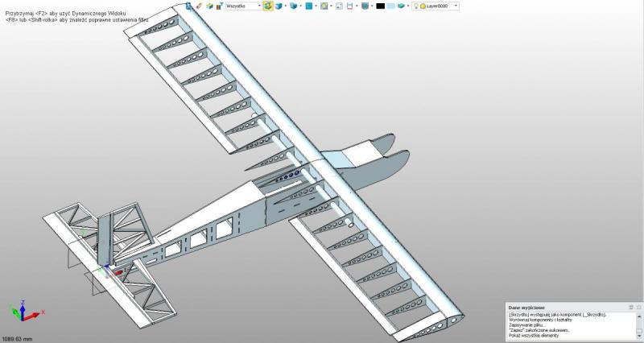
Task: Click the selection filter funnel icon
Action: point(219,6)
